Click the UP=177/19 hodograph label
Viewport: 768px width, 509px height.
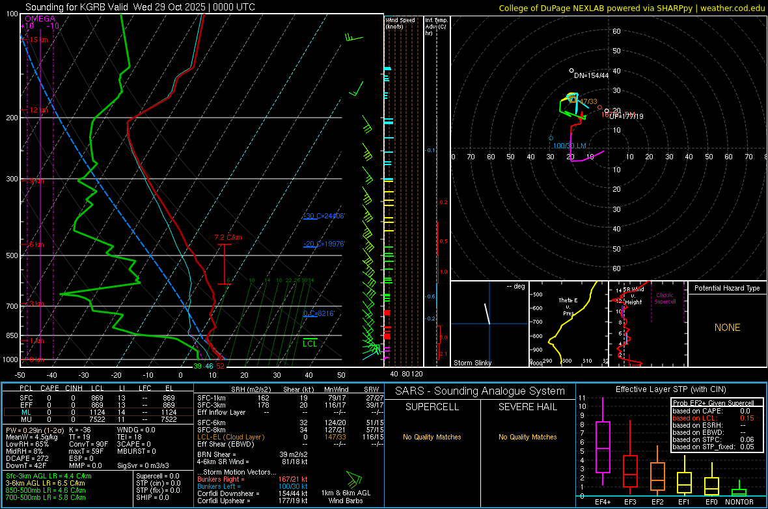[627, 116]
